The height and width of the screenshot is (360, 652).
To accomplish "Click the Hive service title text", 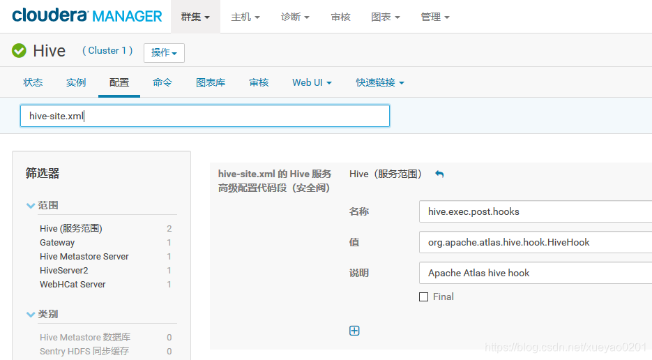I will (x=49, y=51).
